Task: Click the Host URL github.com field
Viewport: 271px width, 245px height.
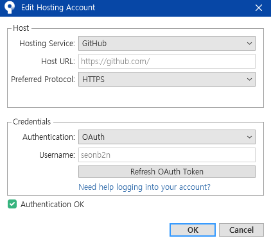Action: click(x=167, y=62)
